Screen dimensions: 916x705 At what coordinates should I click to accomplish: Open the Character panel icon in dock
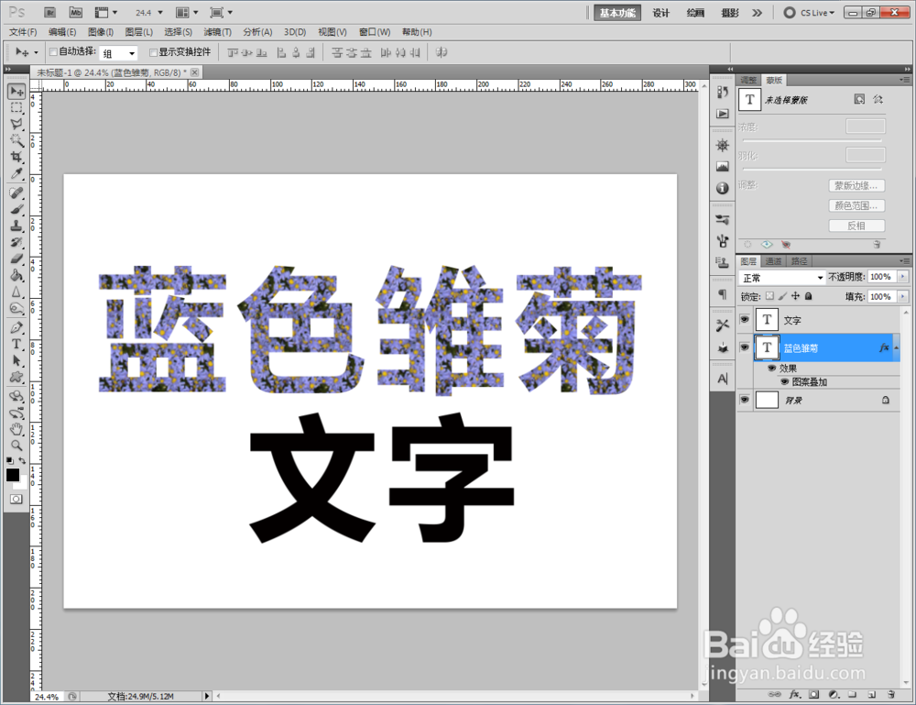723,379
